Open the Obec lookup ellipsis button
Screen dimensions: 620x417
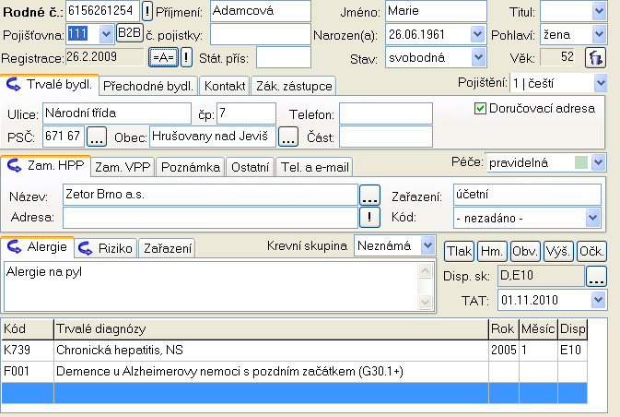(288, 137)
